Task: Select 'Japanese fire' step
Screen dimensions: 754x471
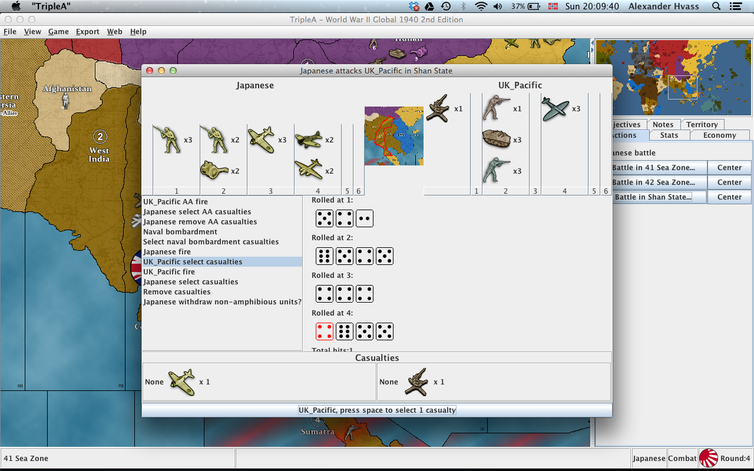Action: [222, 251]
